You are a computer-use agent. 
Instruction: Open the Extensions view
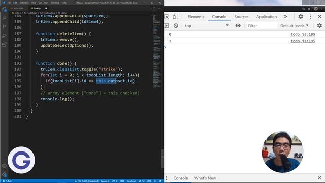click(4, 45)
